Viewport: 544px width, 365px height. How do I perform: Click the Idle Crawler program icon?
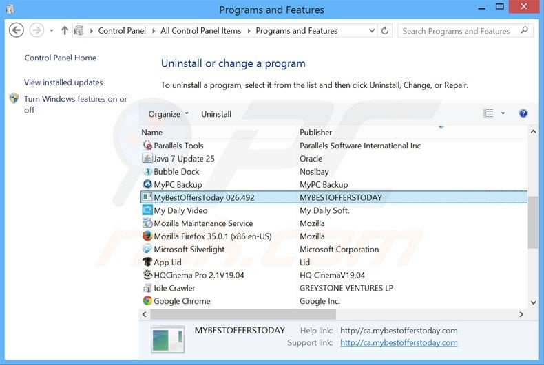point(147,288)
